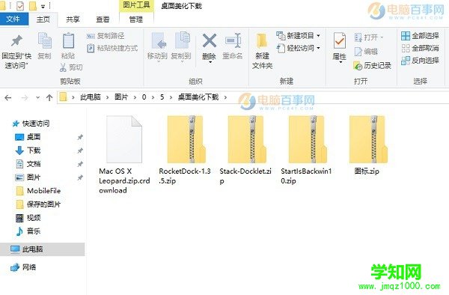Click 粘贴快捷方式 (paste shortcut)
Image resolution: width=449 pixels, height=295 pixels.
tap(112, 48)
